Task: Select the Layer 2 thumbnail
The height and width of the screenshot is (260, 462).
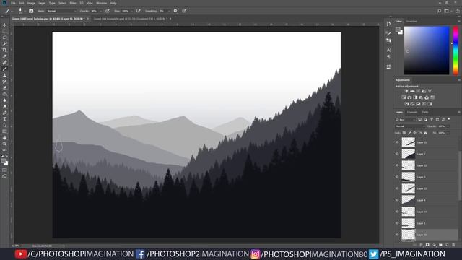Action: coord(409,154)
